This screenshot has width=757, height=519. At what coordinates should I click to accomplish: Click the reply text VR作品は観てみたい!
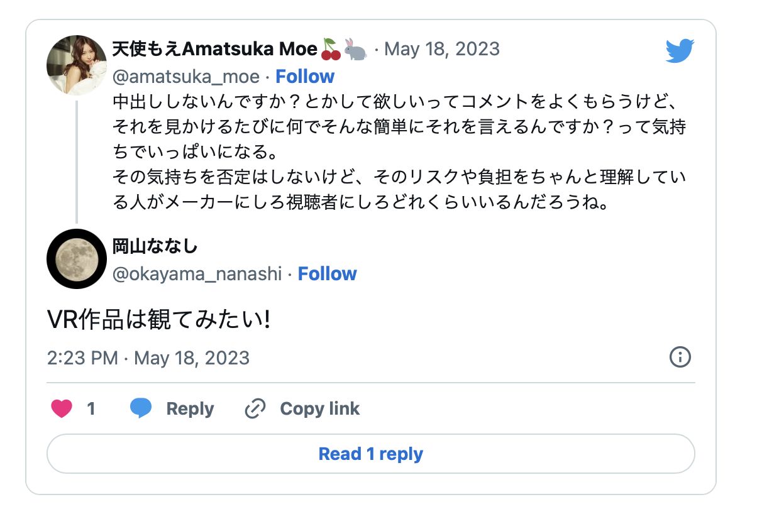click(x=158, y=320)
